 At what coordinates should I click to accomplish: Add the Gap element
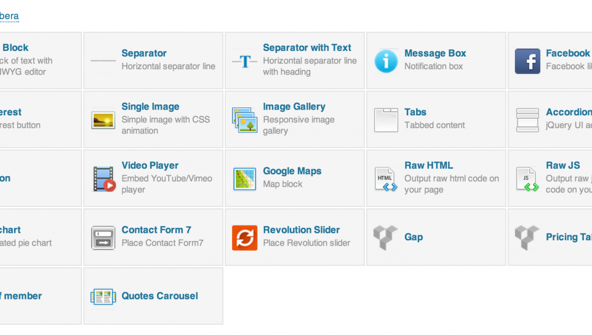pos(413,237)
